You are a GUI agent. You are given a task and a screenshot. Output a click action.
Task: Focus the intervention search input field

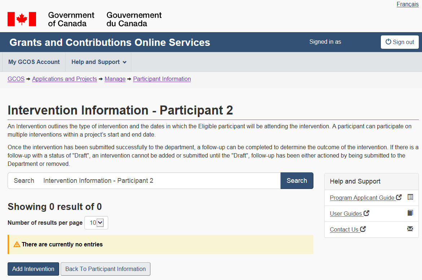pos(159,181)
